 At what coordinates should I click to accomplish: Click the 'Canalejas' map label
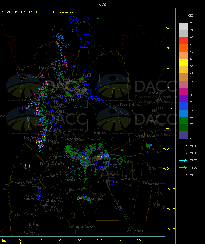pos(152,184)
